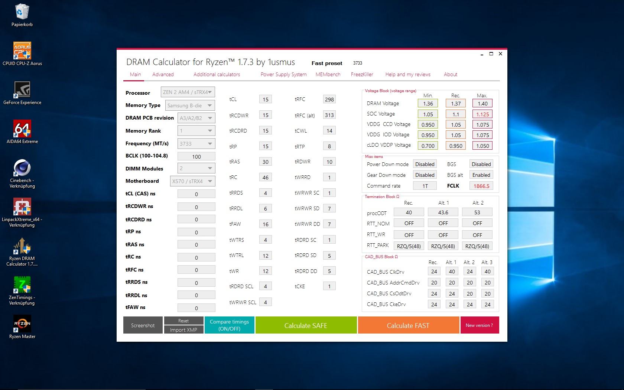The width and height of the screenshot is (624, 390).
Task: Click the BGS alt Enabled value
Action: (481, 175)
